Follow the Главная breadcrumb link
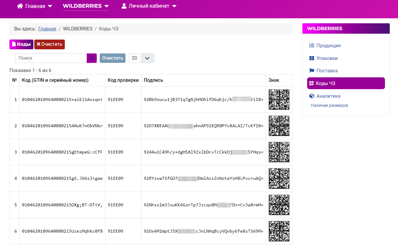398x245 pixels. [x=47, y=29]
